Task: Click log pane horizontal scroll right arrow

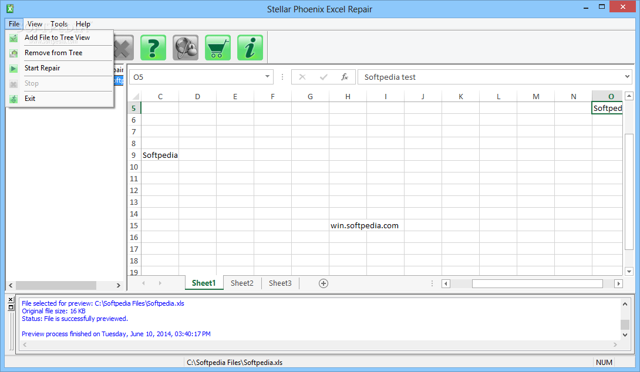Action: tap(615, 344)
